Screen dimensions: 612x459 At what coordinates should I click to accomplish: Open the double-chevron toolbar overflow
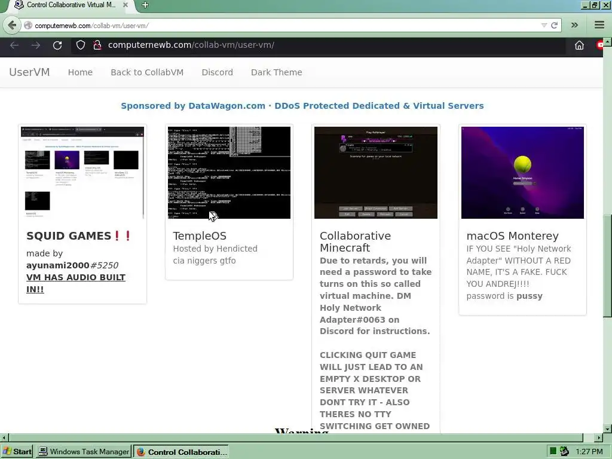(x=574, y=25)
